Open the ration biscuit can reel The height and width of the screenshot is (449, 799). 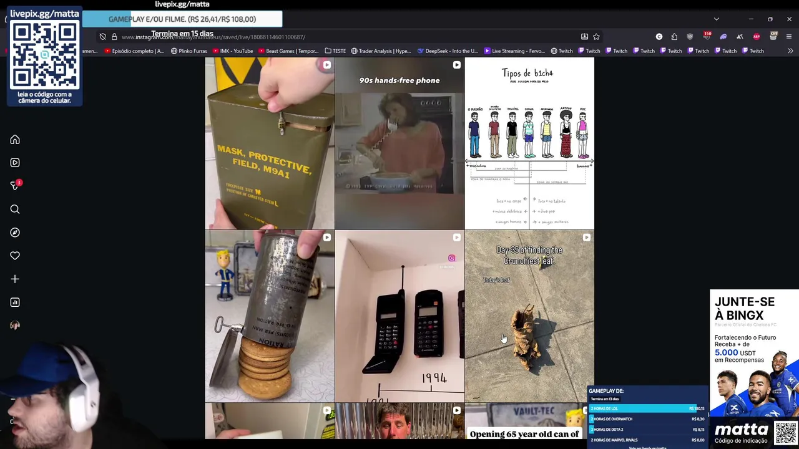pyautogui.click(x=270, y=316)
